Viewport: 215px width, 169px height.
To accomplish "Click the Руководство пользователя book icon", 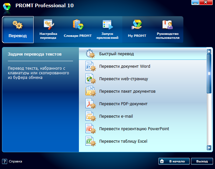I will 168,25.
